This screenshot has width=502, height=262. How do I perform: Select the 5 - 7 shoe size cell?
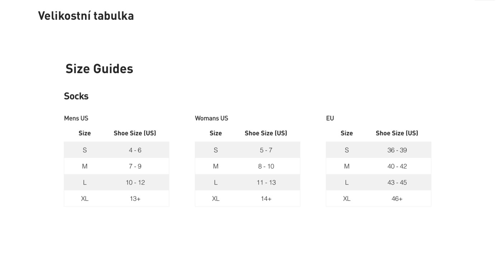point(266,150)
